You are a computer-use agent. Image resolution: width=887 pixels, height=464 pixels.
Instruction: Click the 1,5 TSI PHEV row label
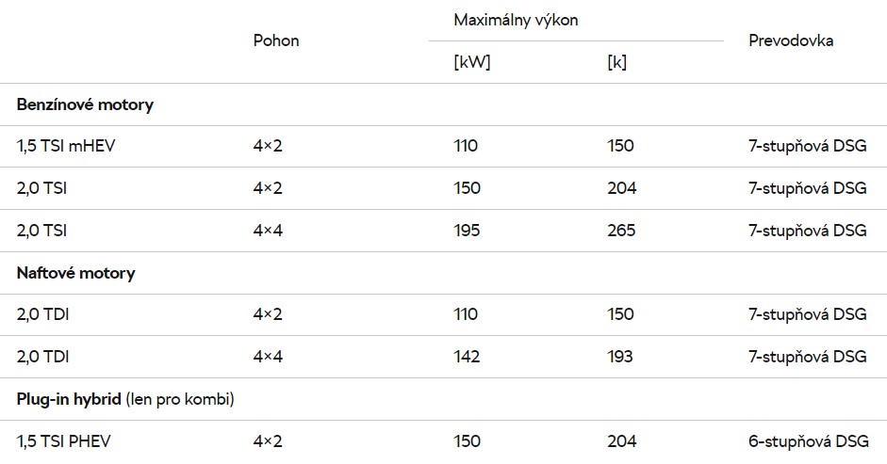tap(63, 440)
